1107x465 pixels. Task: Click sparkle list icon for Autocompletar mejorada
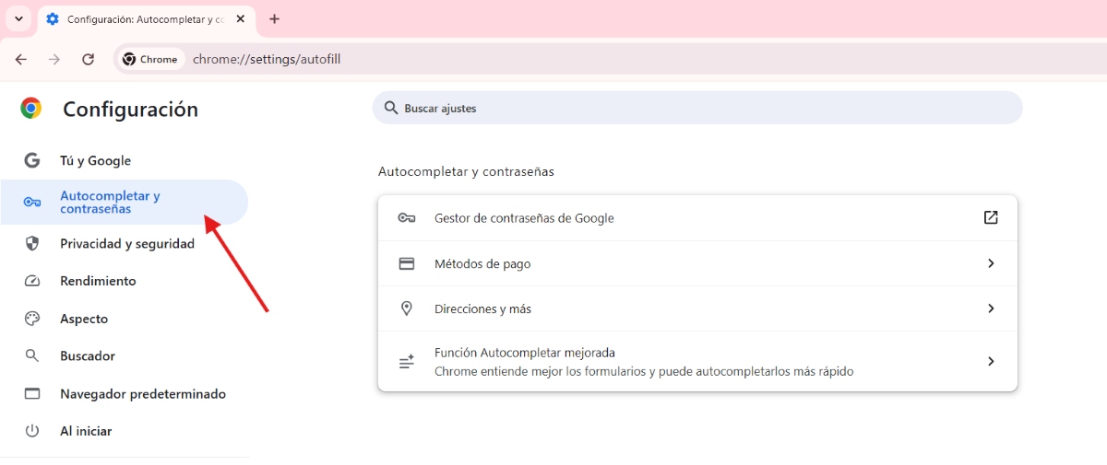click(x=407, y=362)
